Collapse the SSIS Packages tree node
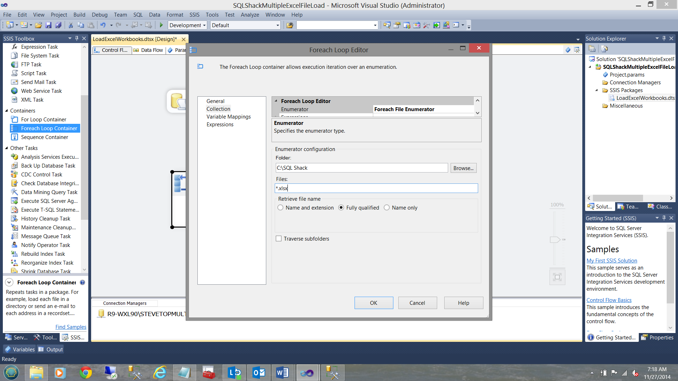The height and width of the screenshot is (381, 678). 597,90
